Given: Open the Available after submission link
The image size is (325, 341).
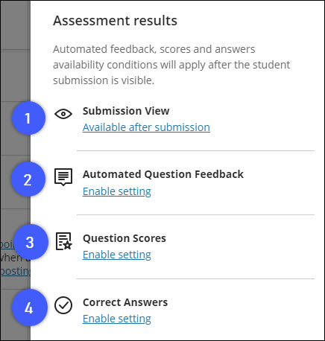Looking at the screenshot, I should click(146, 127).
